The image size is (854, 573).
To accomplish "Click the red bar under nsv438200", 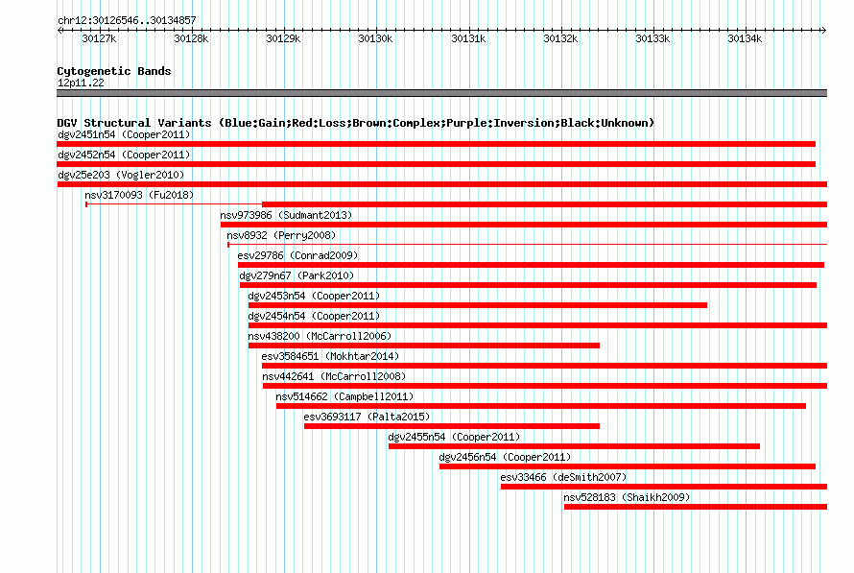I will (424, 346).
